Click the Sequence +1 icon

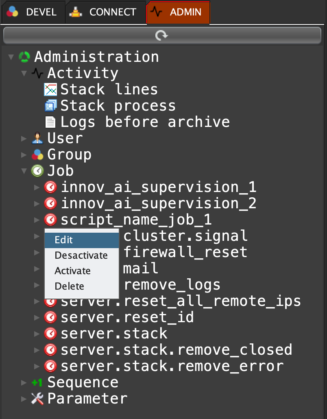pyautogui.click(x=37, y=382)
